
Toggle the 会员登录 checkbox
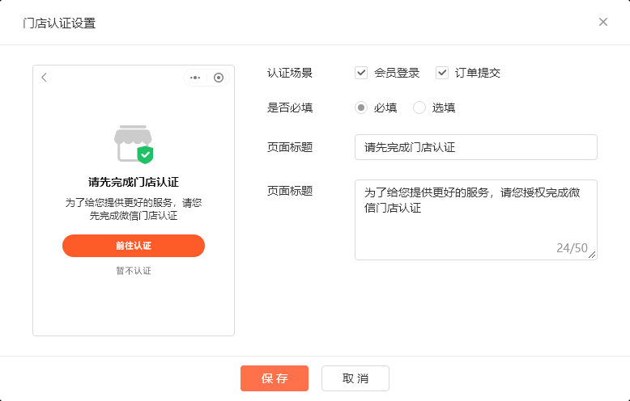pos(361,73)
